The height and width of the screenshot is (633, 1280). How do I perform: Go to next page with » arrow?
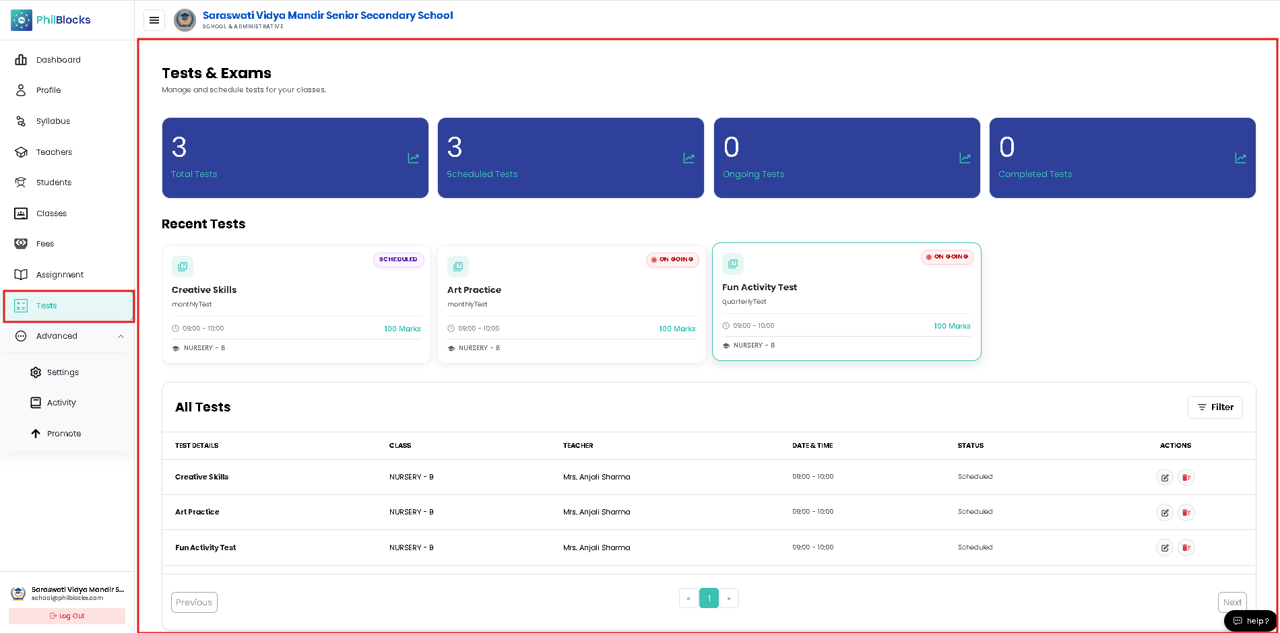click(x=729, y=598)
